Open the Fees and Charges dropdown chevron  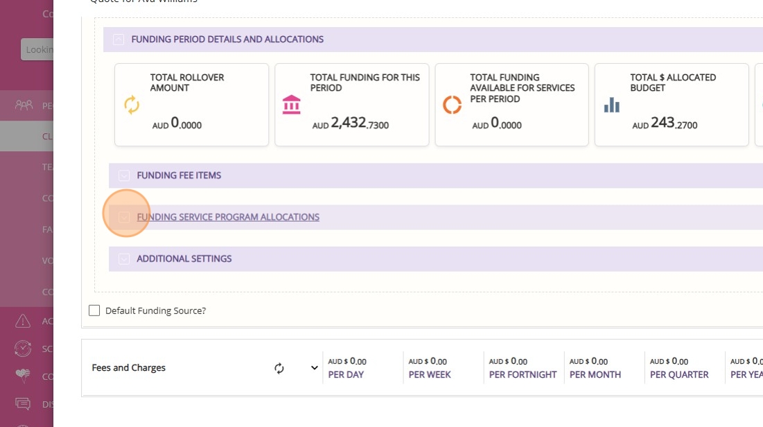pos(314,368)
